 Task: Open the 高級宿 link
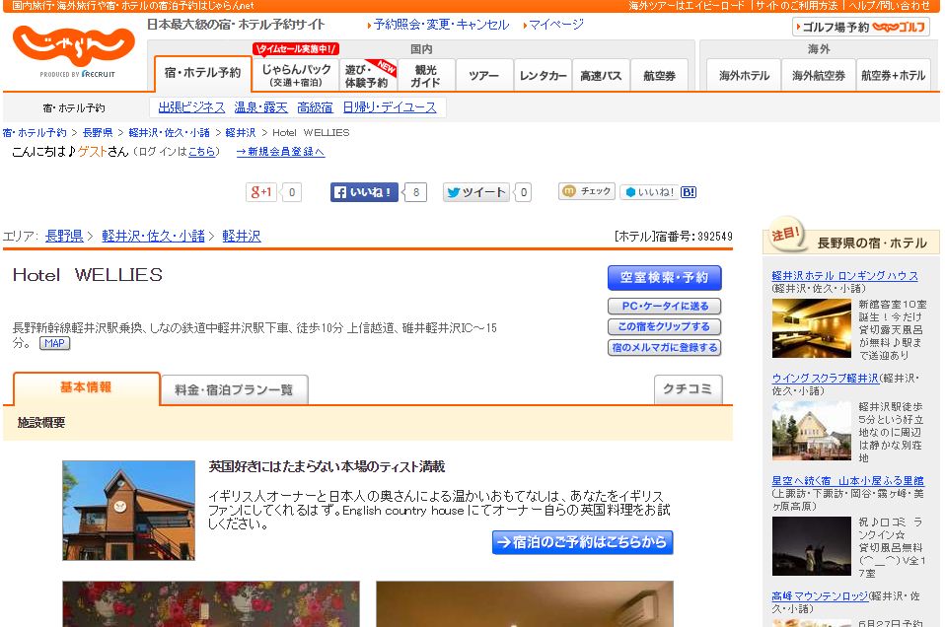[315, 107]
